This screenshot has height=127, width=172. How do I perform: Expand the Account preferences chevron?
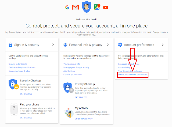click(x=163, y=45)
